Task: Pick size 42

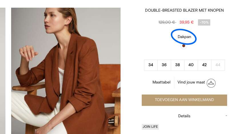Action: (205, 65)
